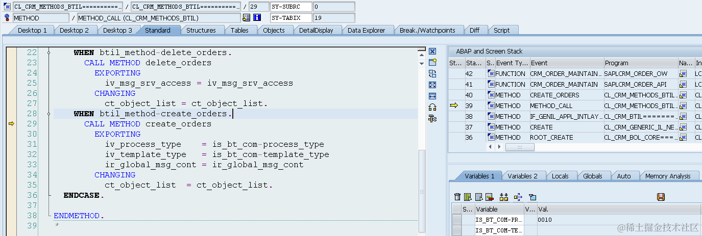Screen dimensions: 702x236
Task: Select the row selector for IS_BT_COM-TE variable
Action: click(457, 230)
